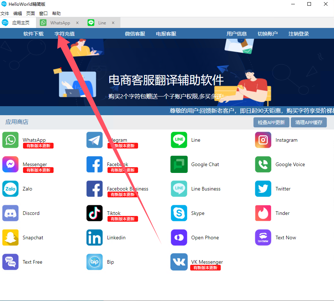Viewport: 334px width, 301px height.
Task: Click Facebook Business's 有新版本更新 badge
Action: (123, 194)
